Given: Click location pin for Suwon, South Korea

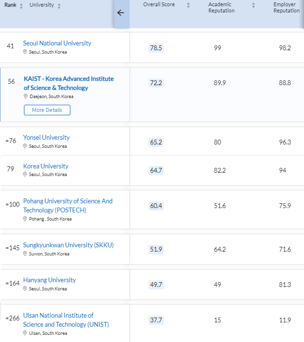Looking at the screenshot, I should [x=25, y=254].
